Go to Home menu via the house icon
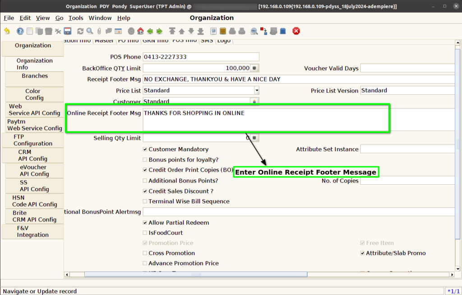The width and height of the screenshot is (462, 295). point(141,31)
